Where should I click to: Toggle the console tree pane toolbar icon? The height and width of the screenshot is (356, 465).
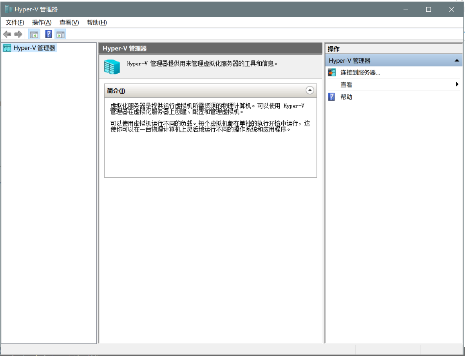click(x=34, y=35)
